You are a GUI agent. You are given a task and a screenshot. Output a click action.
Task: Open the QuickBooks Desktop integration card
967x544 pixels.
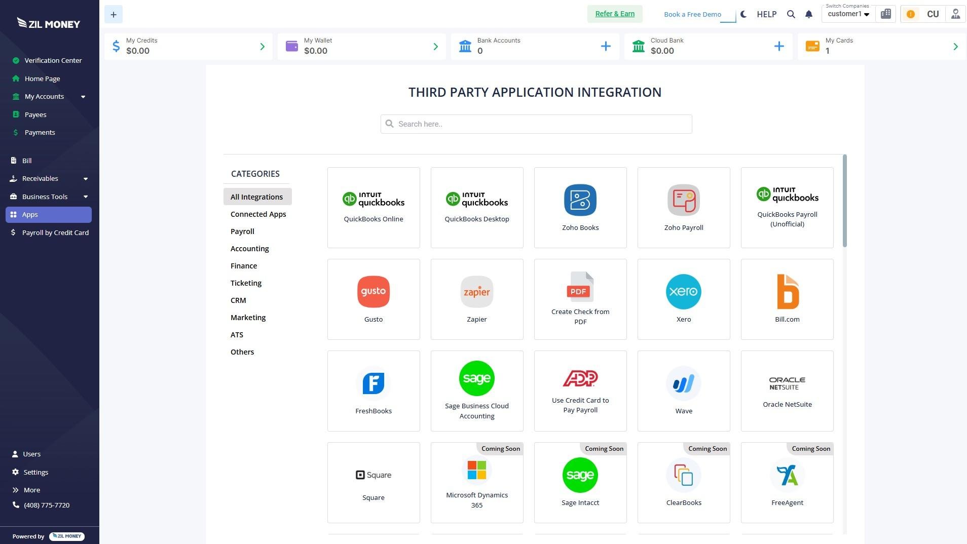click(477, 208)
